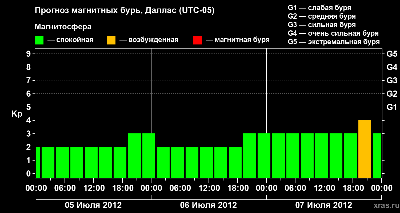This screenshot has height=213, width=400.
Task: Click the '07 Июля 2012' date label
Action: 324,205
